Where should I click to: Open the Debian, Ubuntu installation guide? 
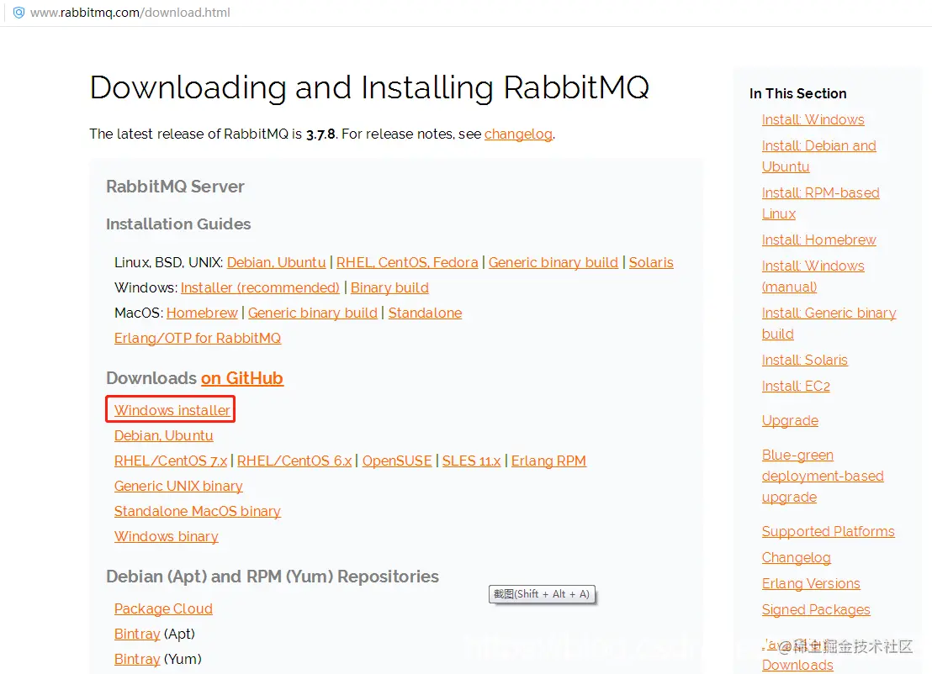[277, 262]
